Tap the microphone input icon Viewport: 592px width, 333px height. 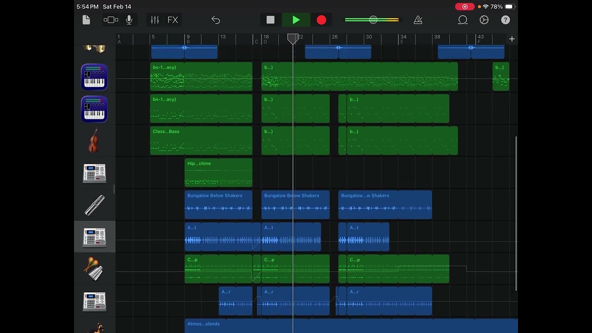point(129,20)
